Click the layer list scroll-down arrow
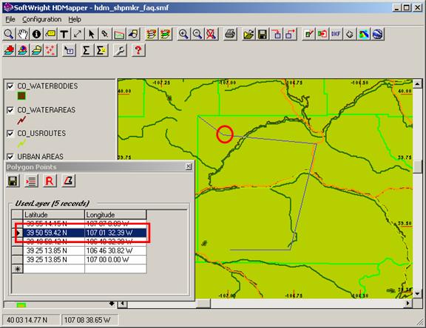 [112, 304]
